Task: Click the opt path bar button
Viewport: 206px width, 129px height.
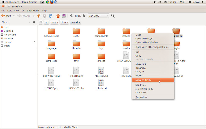Action: [46, 22]
